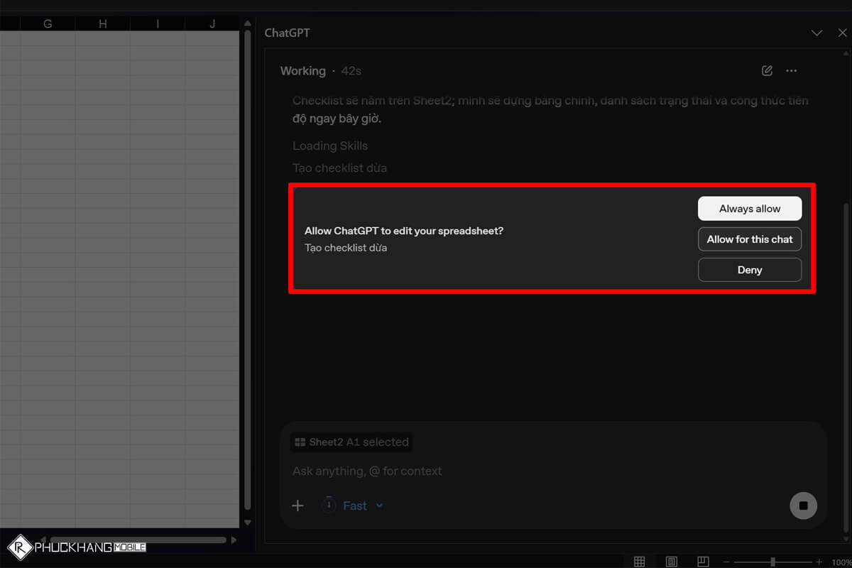Click the 100% zoom level
The height and width of the screenshot is (568, 852).
click(x=841, y=562)
